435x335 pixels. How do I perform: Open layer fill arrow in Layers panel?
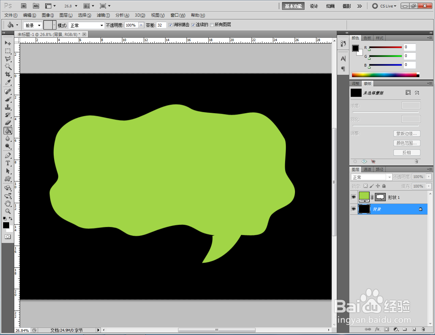point(429,186)
